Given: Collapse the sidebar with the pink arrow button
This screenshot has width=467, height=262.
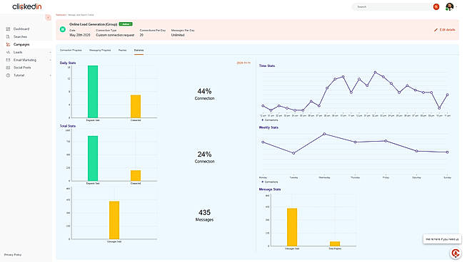Looking at the screenshot, I should click(48, 18).
